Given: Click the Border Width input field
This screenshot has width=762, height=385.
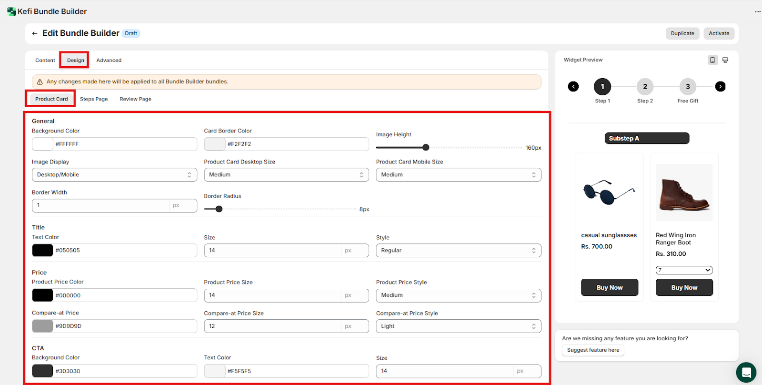Looking at the screenshot, I should [x=100, y=205].
